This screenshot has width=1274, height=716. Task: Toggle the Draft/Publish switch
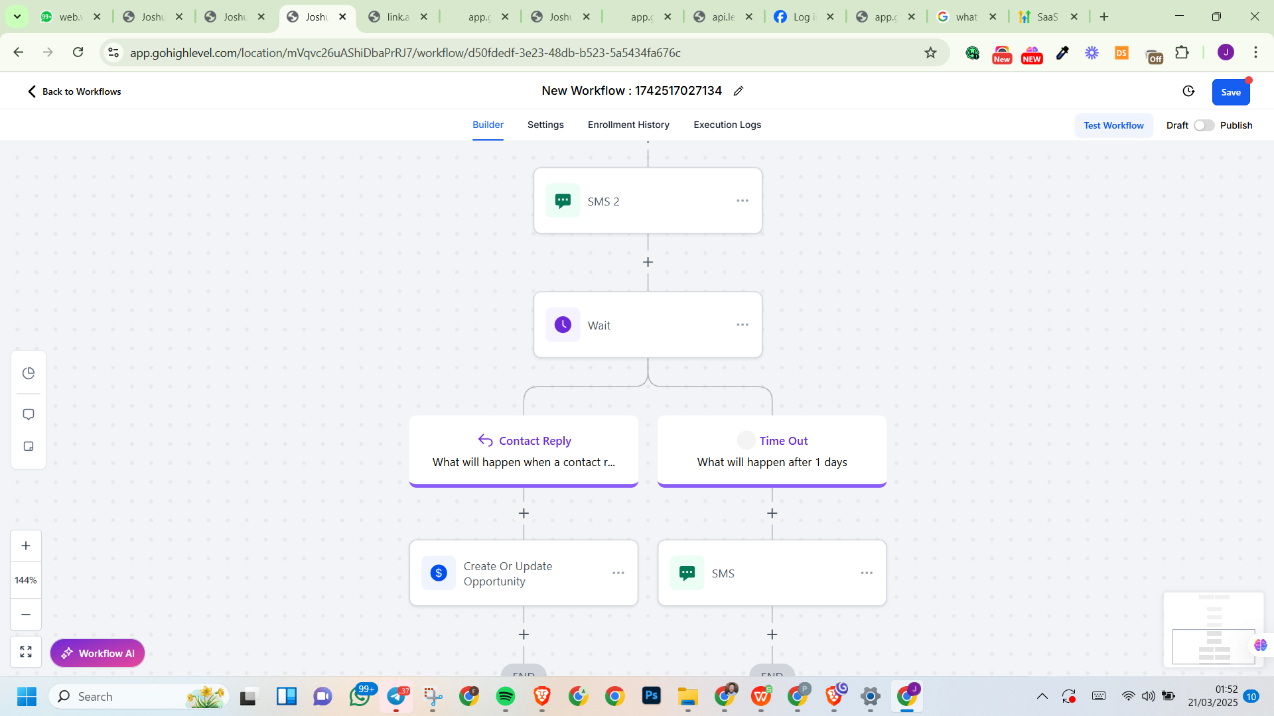pyautogui.click(x=1204, y=125)
